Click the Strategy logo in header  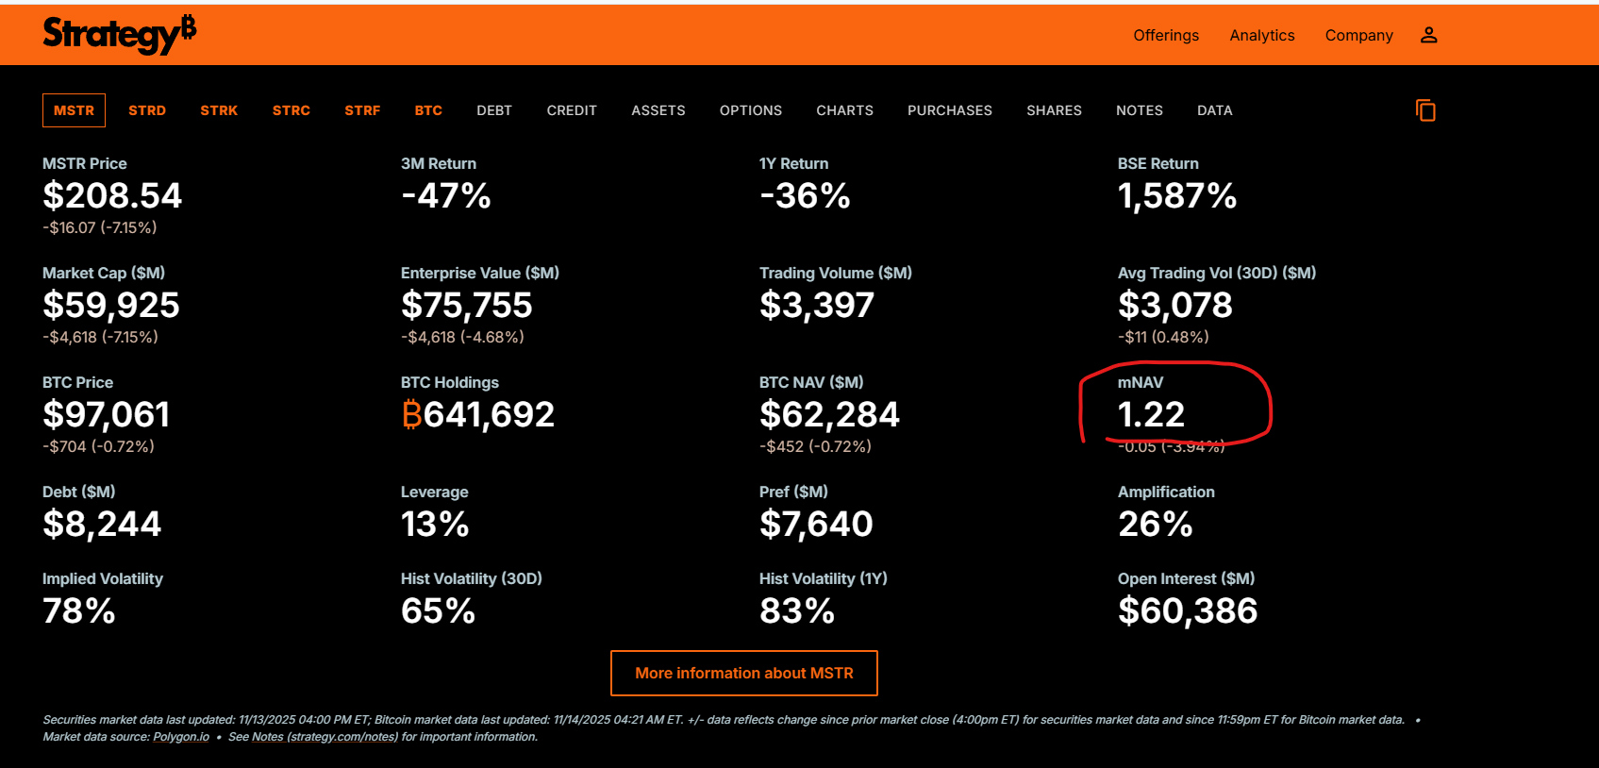tap(119, 35)
